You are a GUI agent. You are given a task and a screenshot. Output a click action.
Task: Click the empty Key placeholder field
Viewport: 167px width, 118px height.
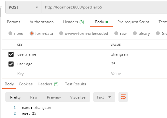[62, 74]
